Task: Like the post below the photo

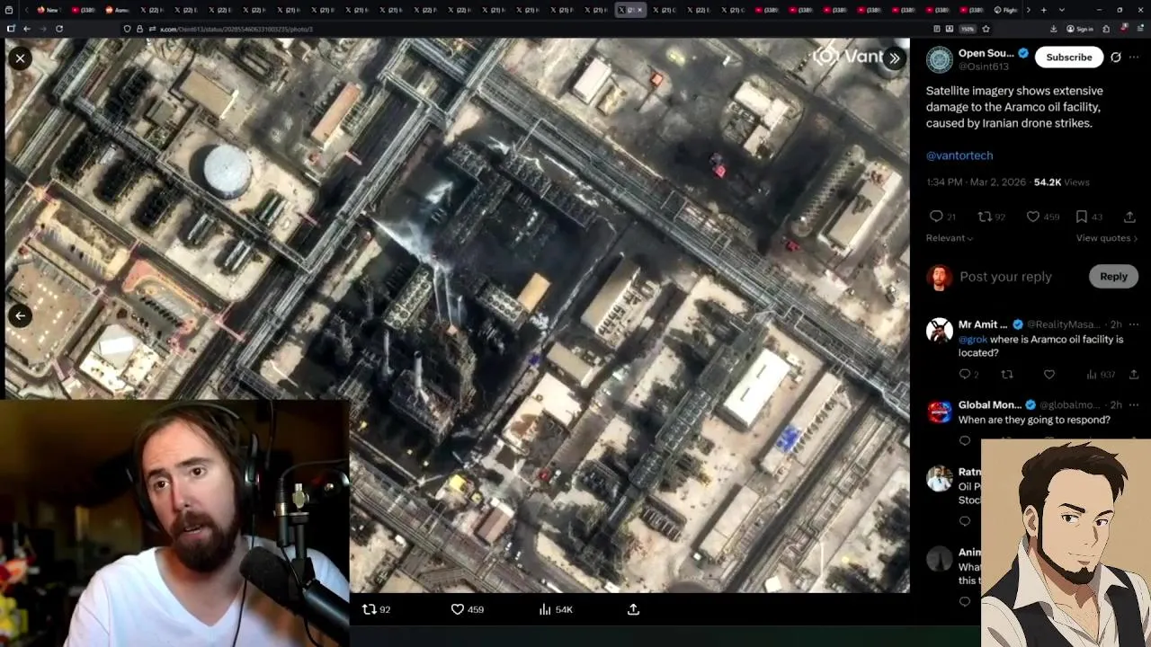Action: click(467, 609)
